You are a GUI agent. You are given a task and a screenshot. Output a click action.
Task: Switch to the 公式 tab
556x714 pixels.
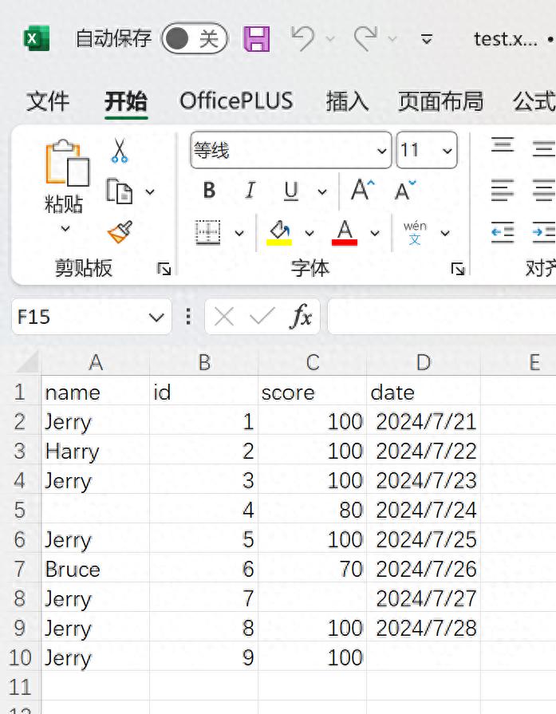click(x=534, y=101)
